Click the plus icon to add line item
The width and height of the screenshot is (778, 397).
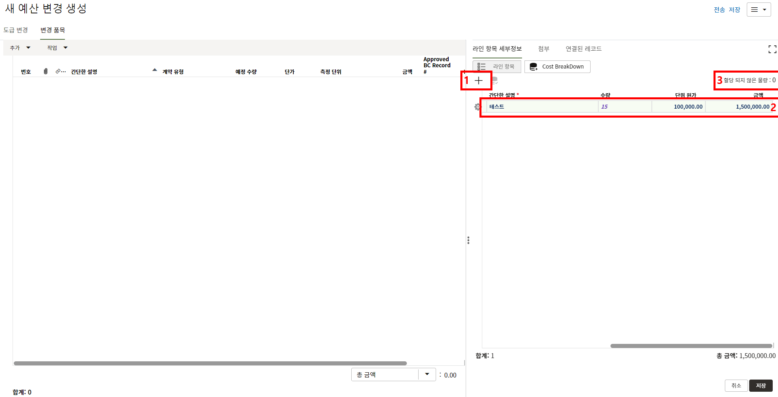click(x=479, y=81)
